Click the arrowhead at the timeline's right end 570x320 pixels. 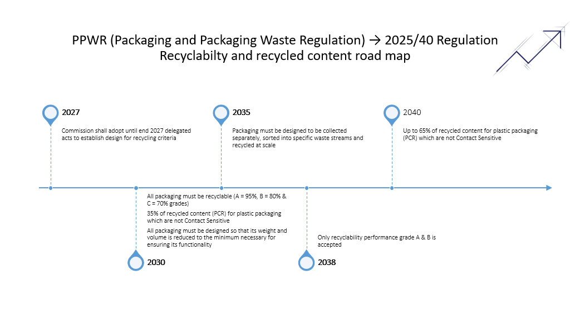tap(548, 188)
